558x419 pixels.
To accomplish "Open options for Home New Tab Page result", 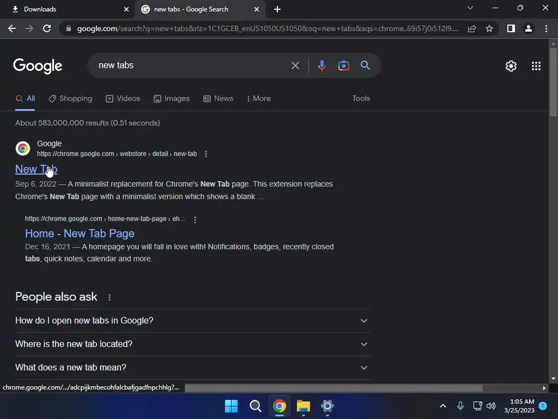I will coord(195,220).
